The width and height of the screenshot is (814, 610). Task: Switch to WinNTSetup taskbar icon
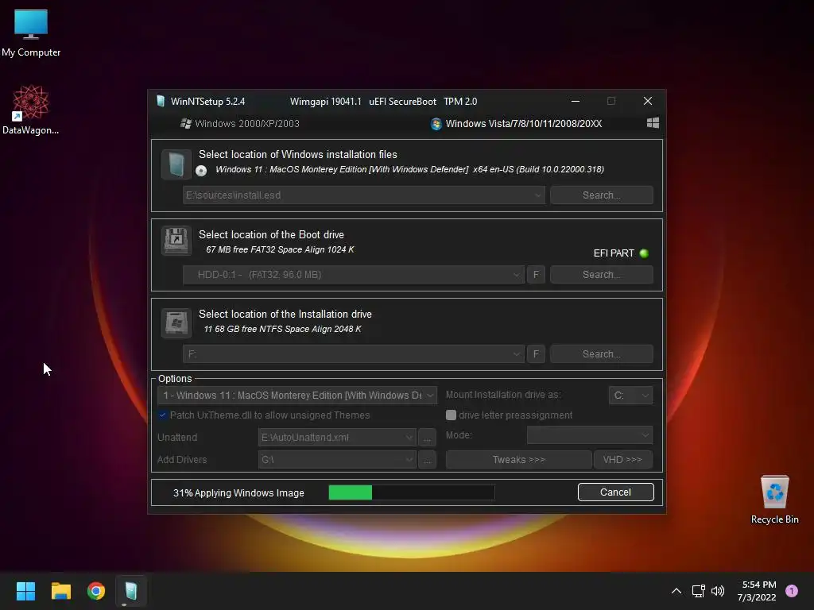[131, 591]
